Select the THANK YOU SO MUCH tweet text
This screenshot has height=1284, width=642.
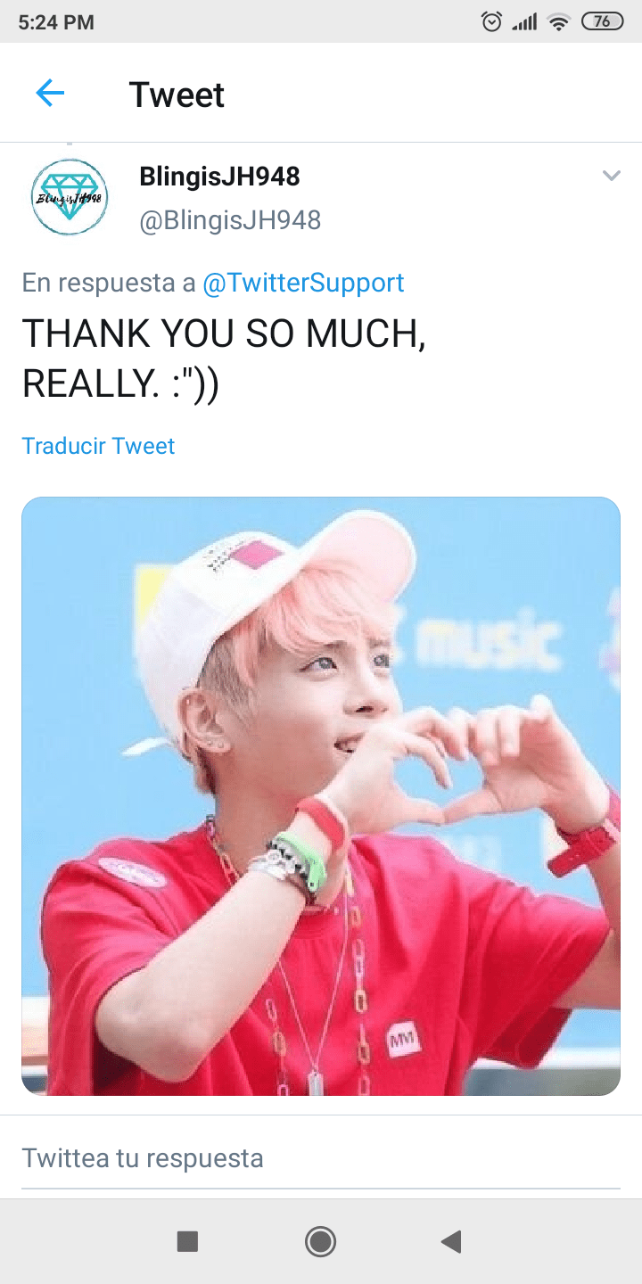[224, 358]
